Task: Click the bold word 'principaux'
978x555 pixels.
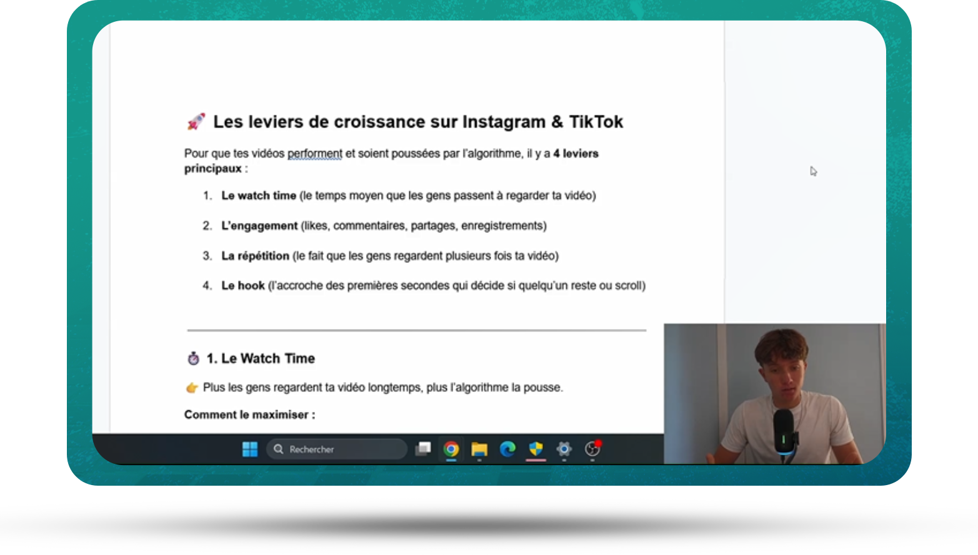Action: click(x=212, y=169)
